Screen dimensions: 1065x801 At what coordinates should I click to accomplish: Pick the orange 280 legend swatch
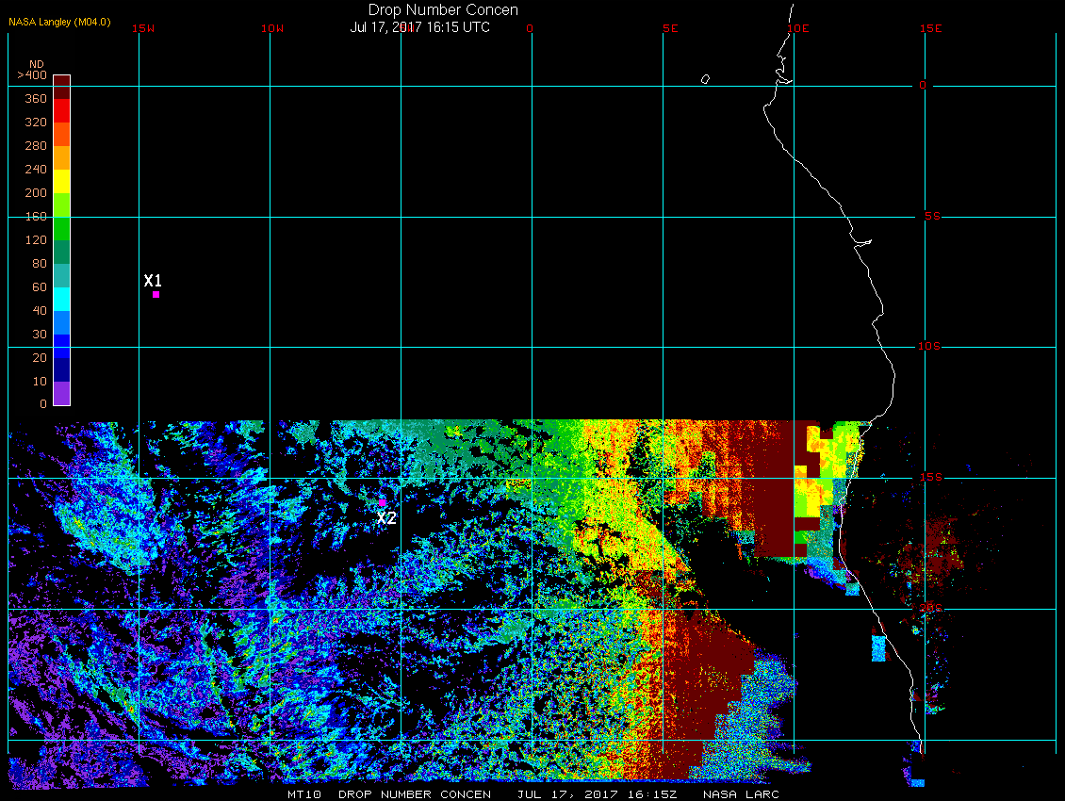click(62, 157)
